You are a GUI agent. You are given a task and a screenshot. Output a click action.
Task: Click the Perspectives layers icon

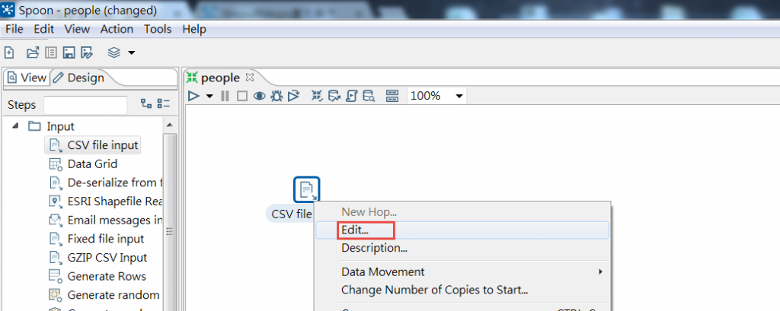point(114,52)
